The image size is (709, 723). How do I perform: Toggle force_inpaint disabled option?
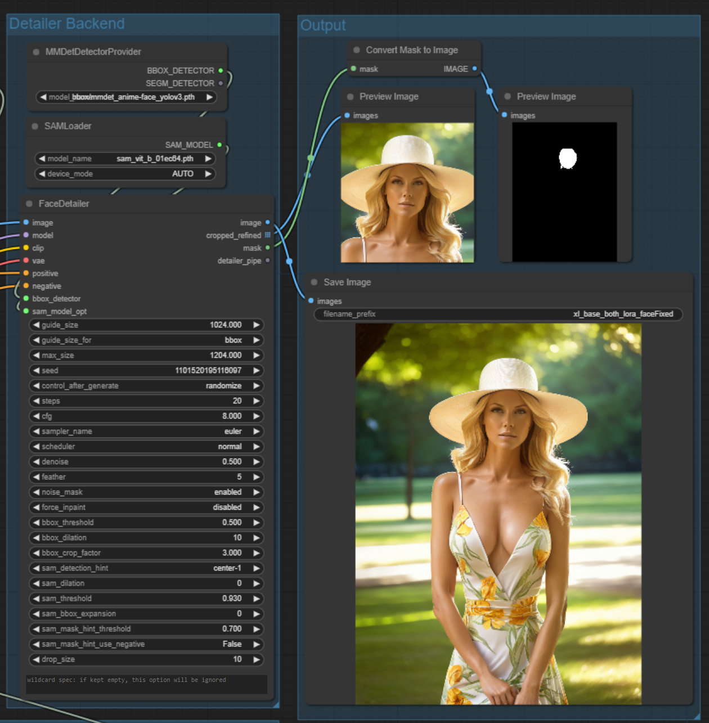pos(146,507)
